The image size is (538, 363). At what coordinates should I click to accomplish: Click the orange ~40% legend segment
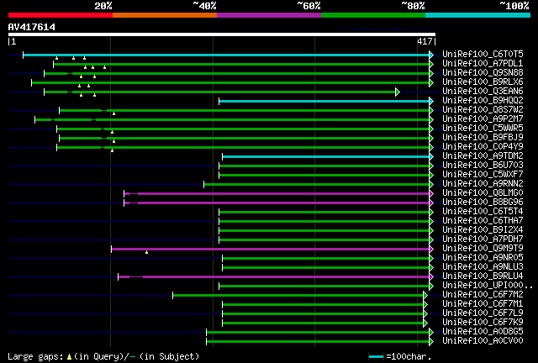click(165, 15)
